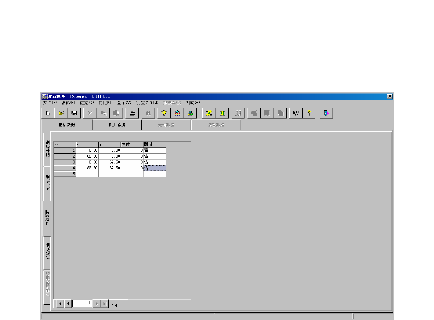Click the No. column header
The height and width of the screenshot is (320, 434).
[65, 144]
